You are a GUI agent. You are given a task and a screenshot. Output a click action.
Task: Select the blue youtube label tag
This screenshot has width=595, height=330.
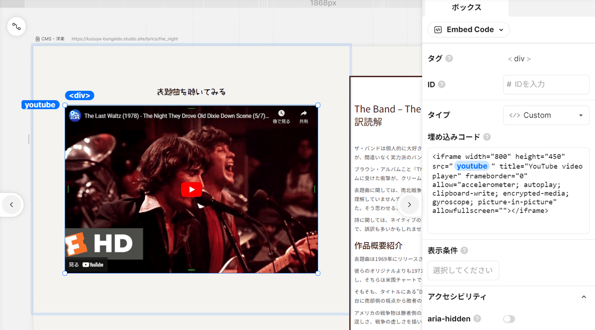[x=40, y=105]
